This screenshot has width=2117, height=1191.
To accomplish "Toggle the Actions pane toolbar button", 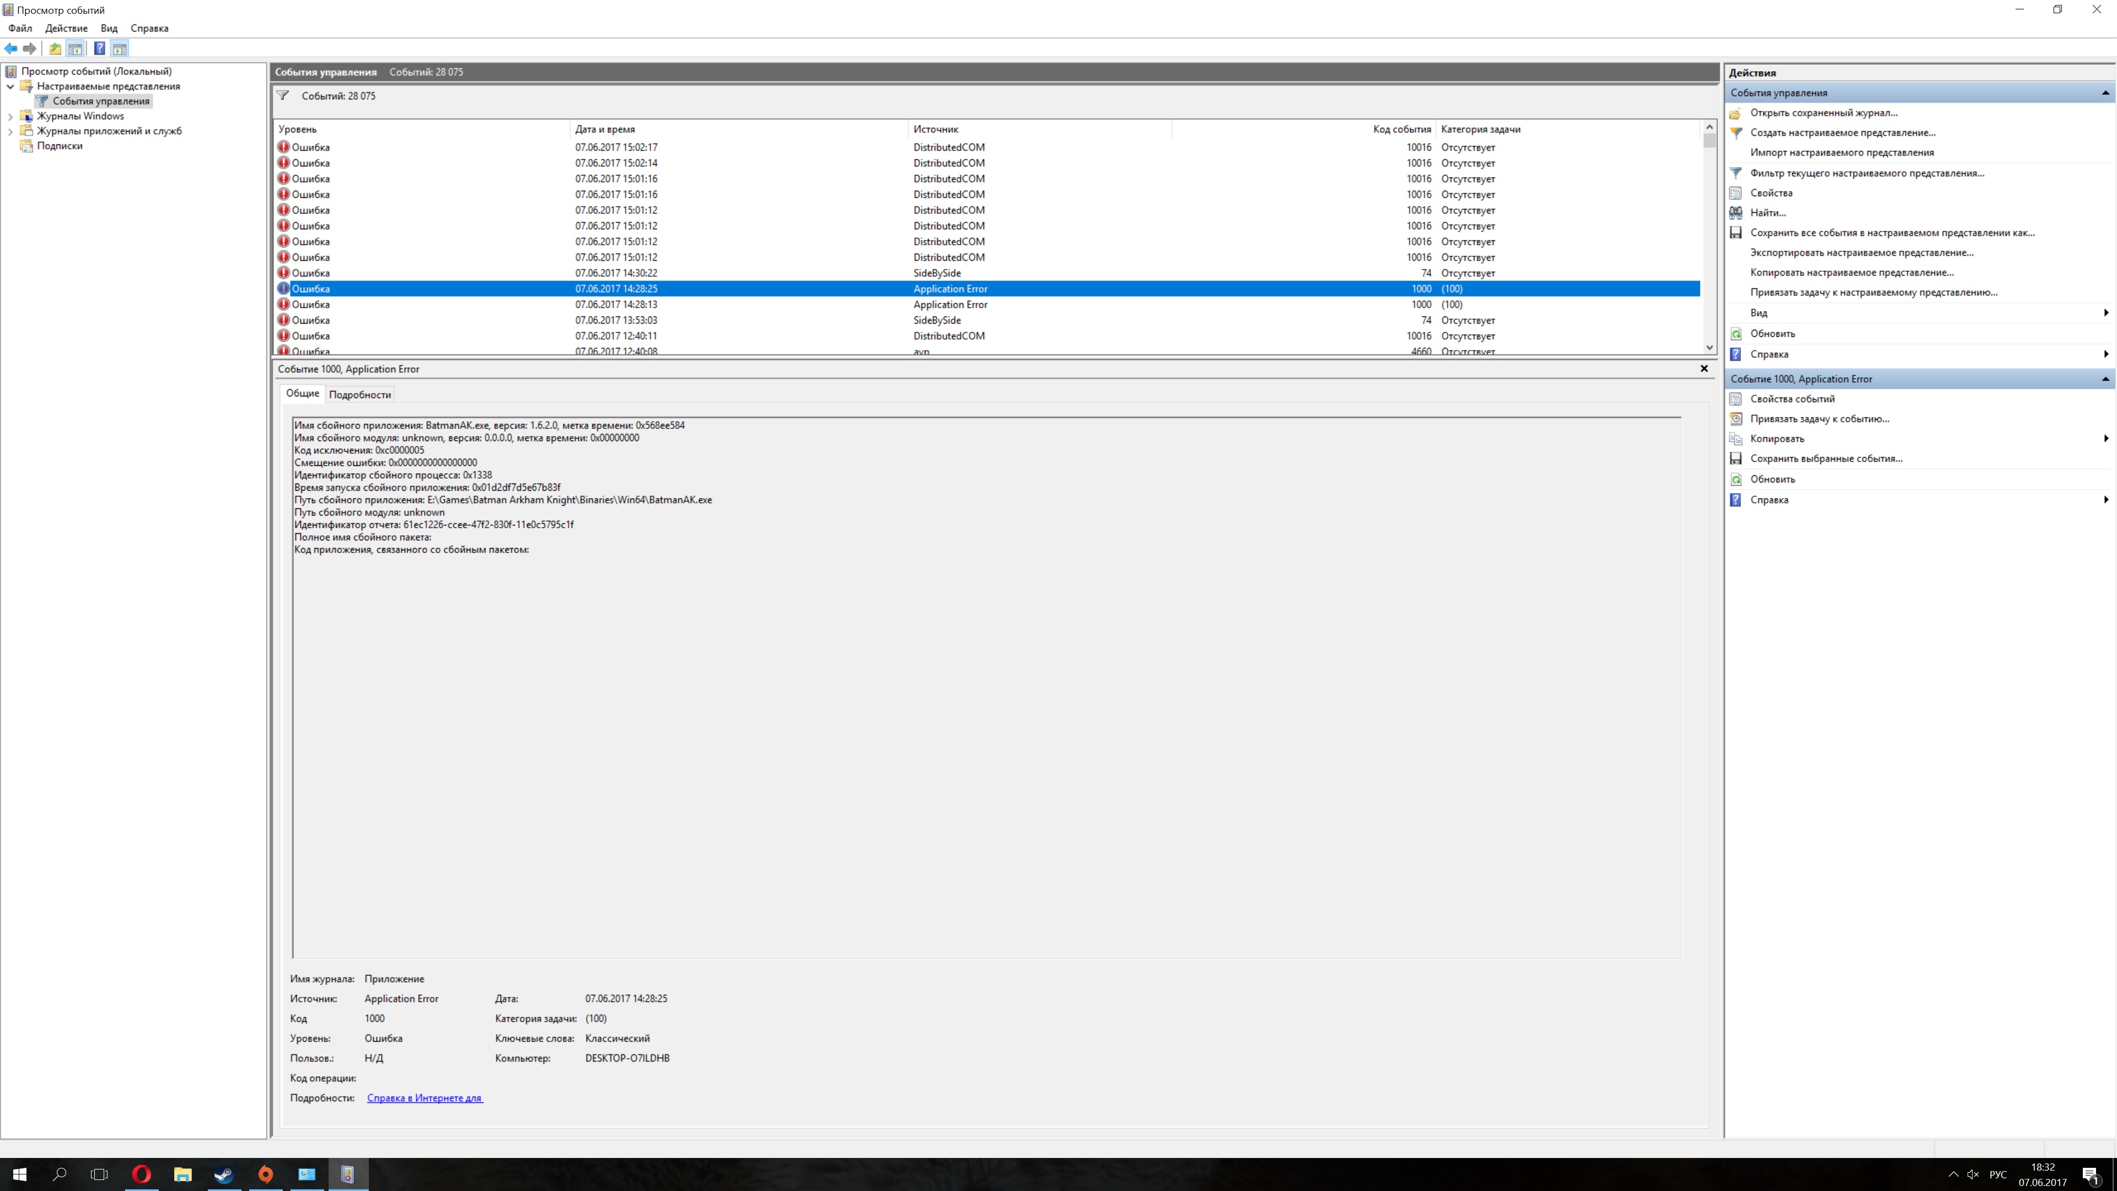I will pyautogui.click(x=120, y=49).
